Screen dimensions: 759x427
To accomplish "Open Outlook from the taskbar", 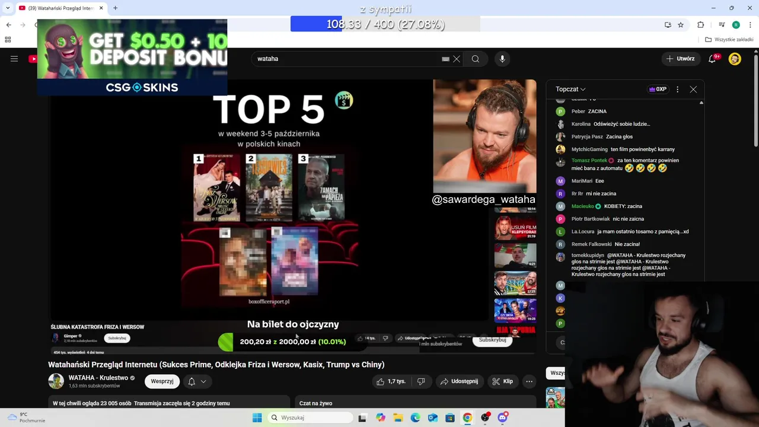I will (433, 418).
